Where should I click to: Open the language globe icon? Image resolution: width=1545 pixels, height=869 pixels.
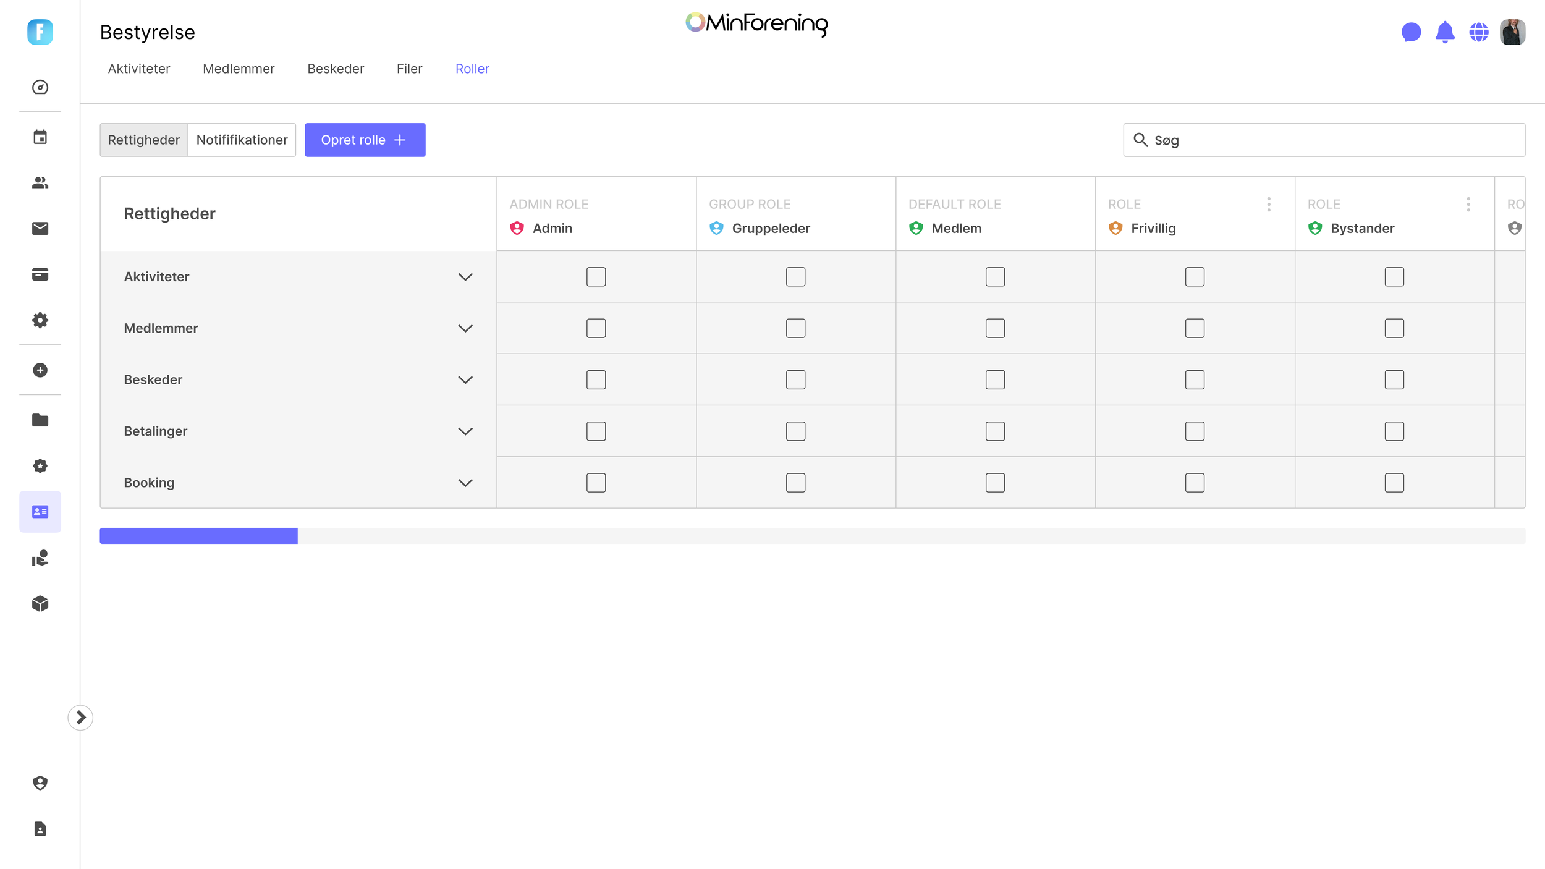pyautogui.click(x=1479, y=32)
